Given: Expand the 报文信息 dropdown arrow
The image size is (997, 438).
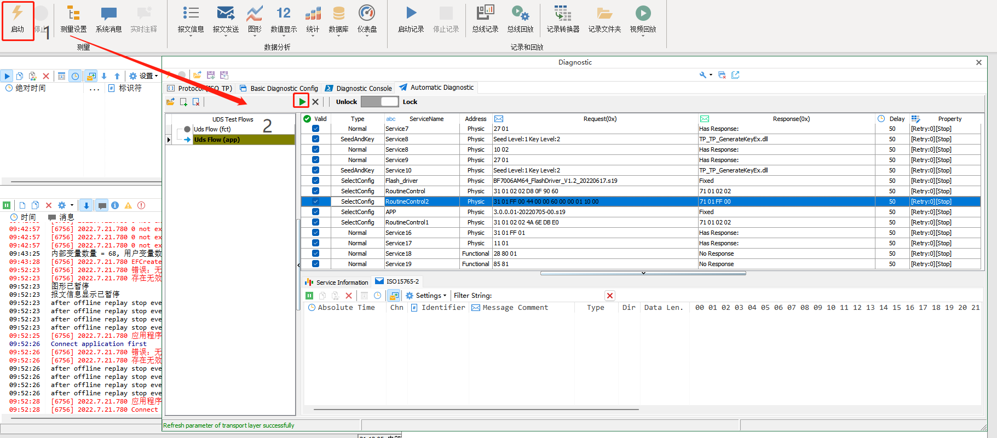Looking at the screenshot, I should [x=191, y=36].
